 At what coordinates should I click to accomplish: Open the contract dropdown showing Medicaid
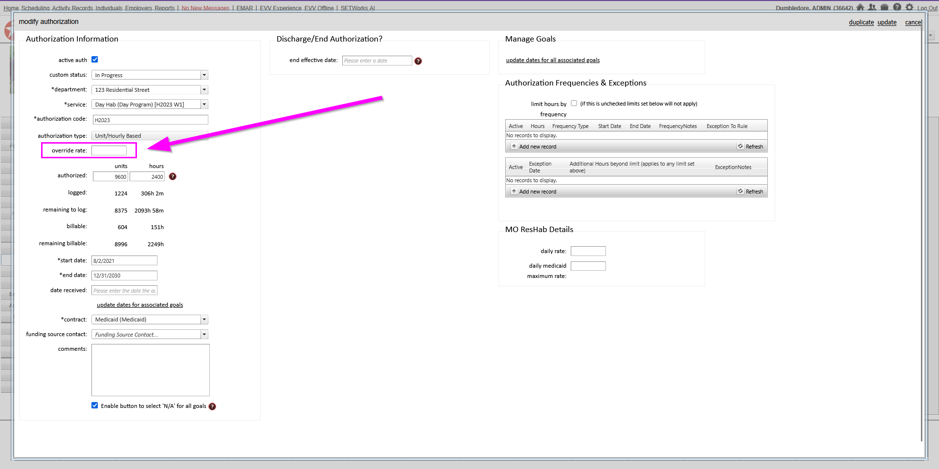click(204, 320)
